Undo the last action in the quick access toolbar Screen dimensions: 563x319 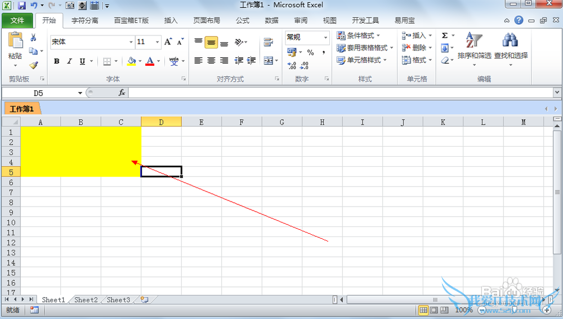coord(34,6)
